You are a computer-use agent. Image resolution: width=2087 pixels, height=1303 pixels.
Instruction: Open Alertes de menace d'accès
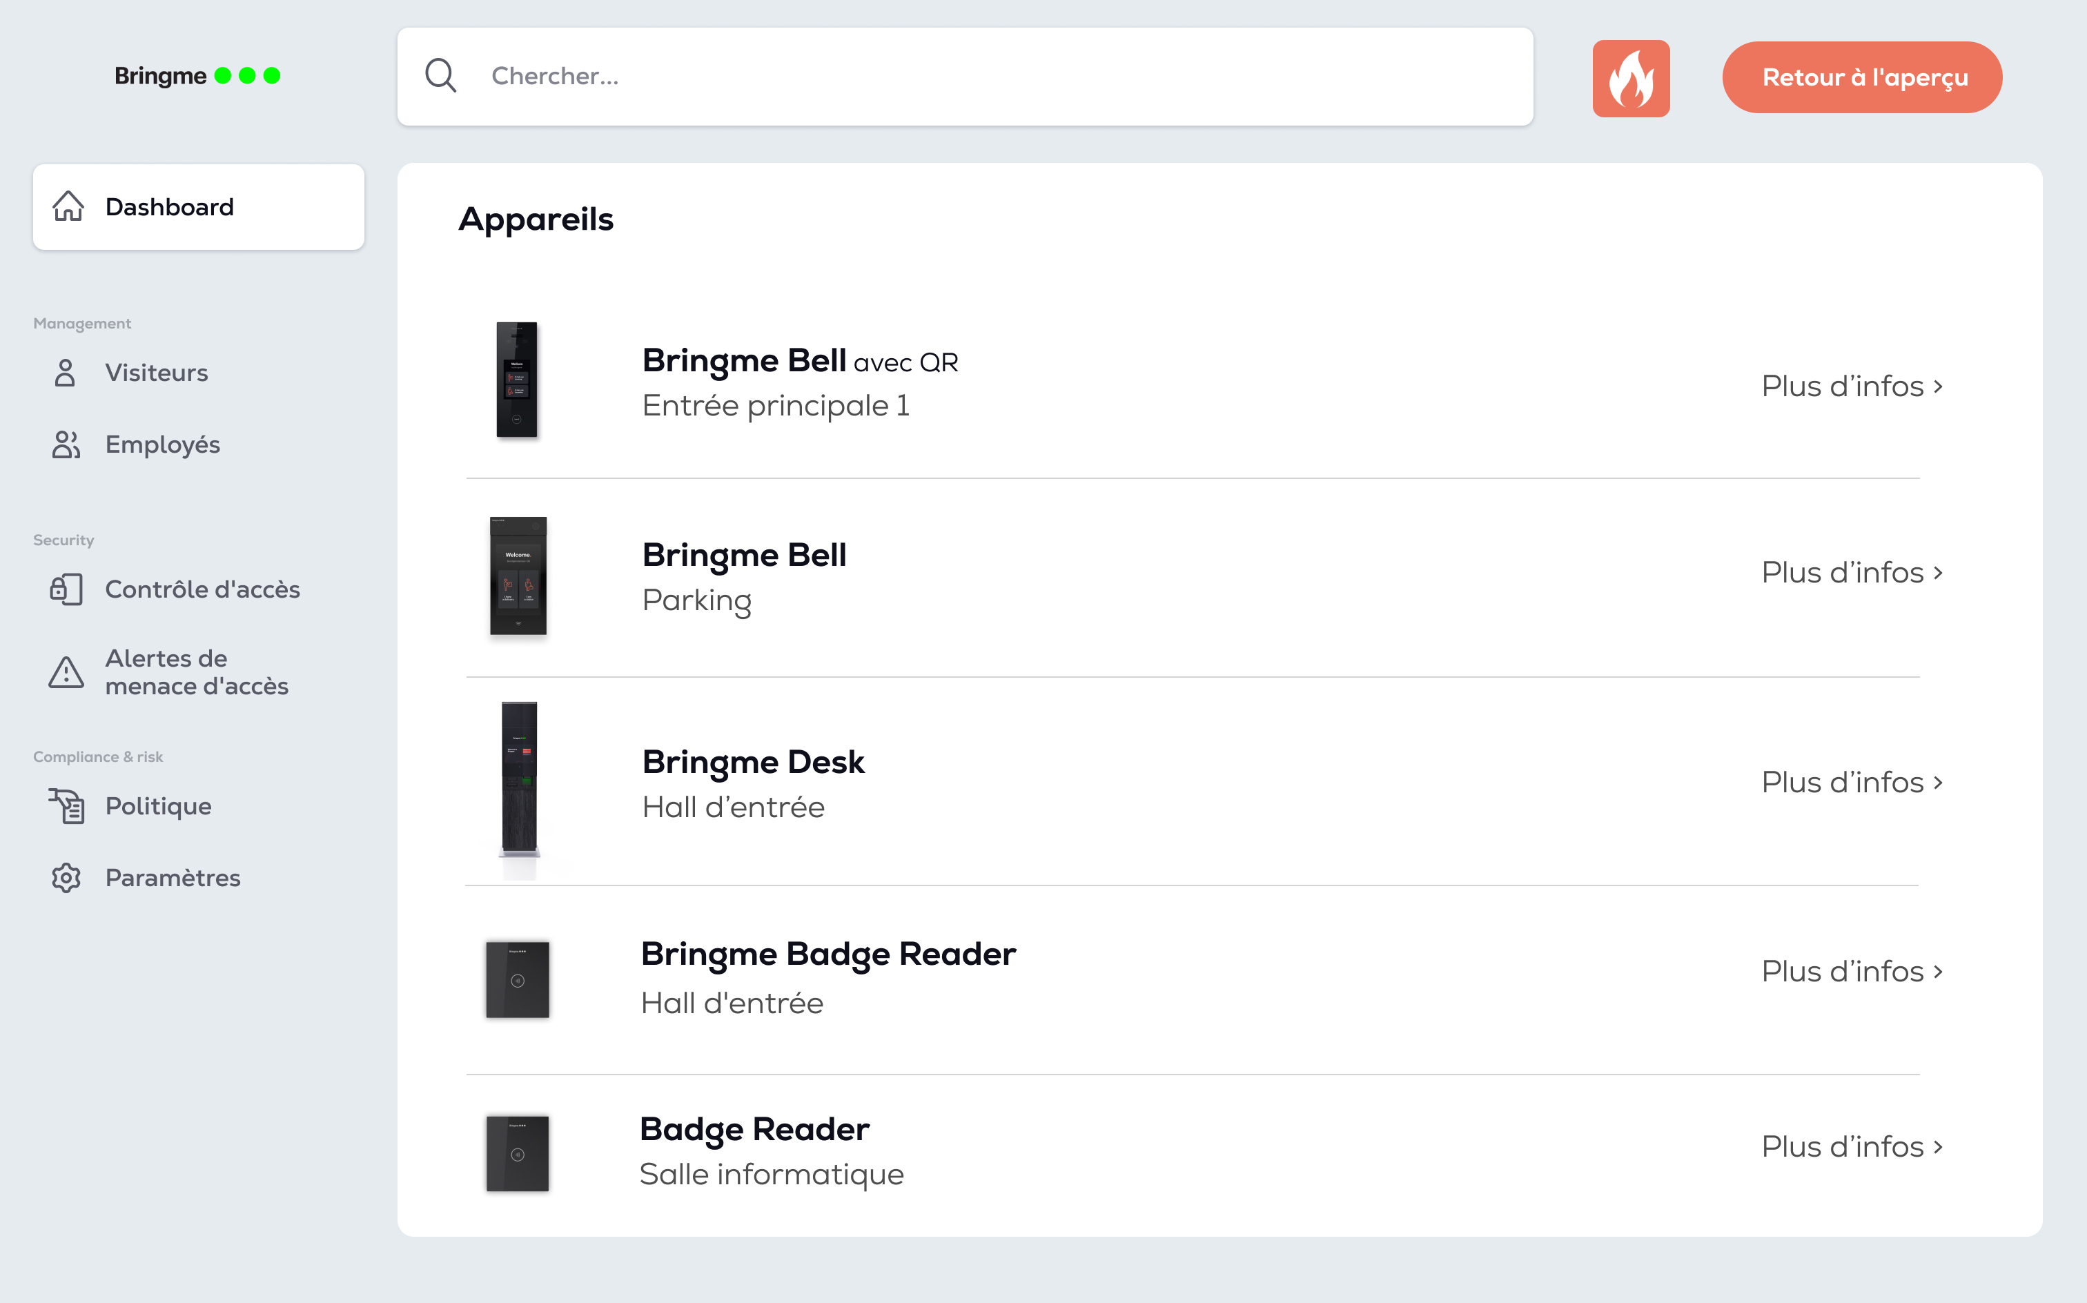click(197, 672)
